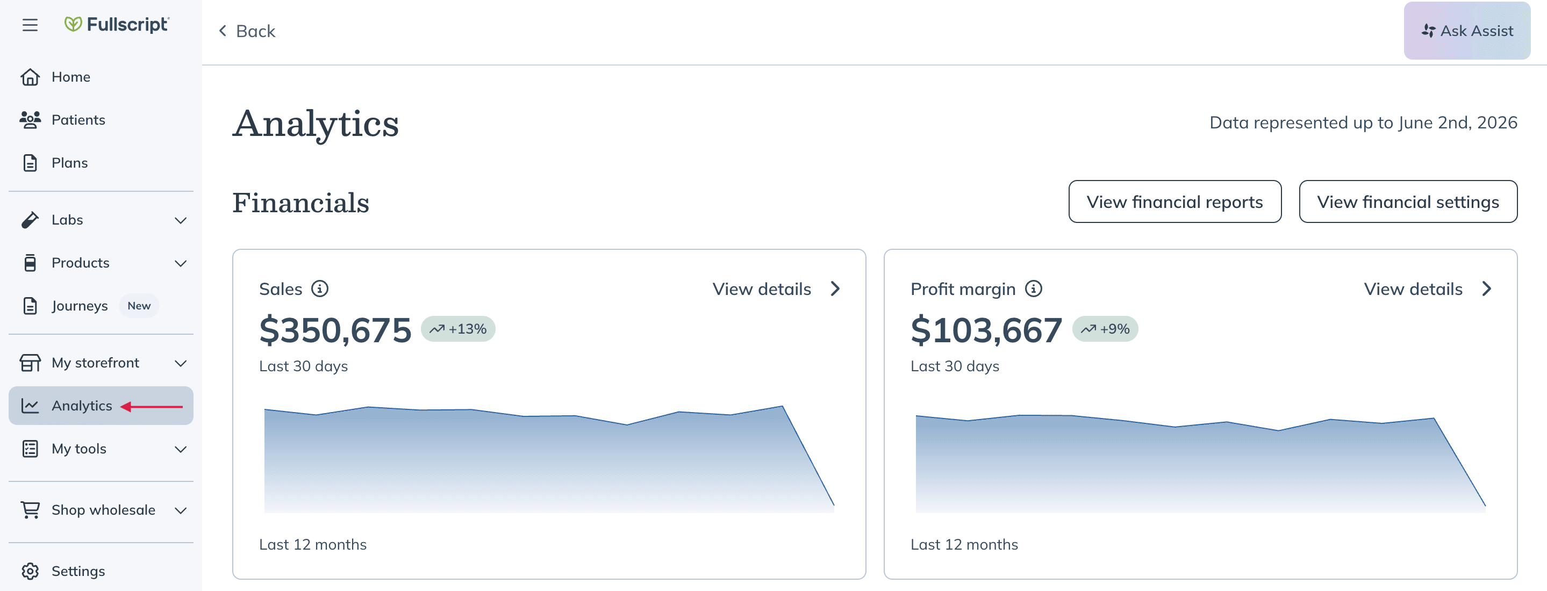This screenshot has height=591, width=1547.
Task: Open the Settings gear icon
Action: 30,571
